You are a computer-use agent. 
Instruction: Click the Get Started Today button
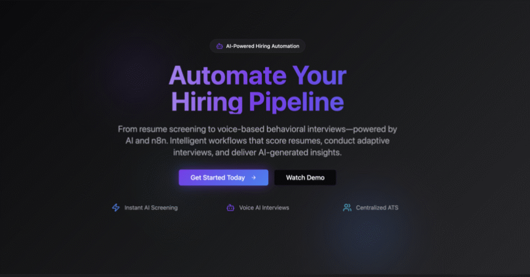224,177
